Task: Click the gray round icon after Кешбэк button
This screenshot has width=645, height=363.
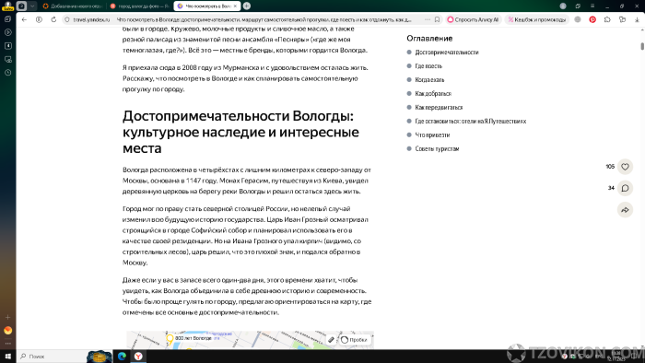Action: [x=578, y=19]
